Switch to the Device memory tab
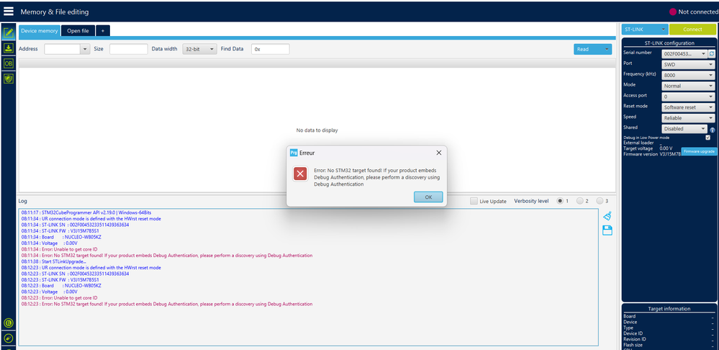 coord(40,31)
